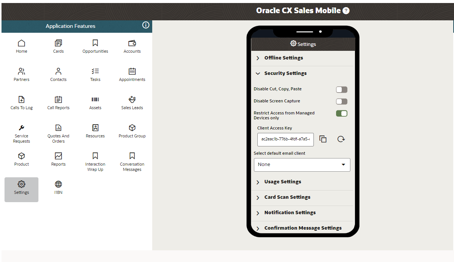This screenshot has height=262, width=454.
Task: Collapse the Security Settings section
Action: coord(285,73)
